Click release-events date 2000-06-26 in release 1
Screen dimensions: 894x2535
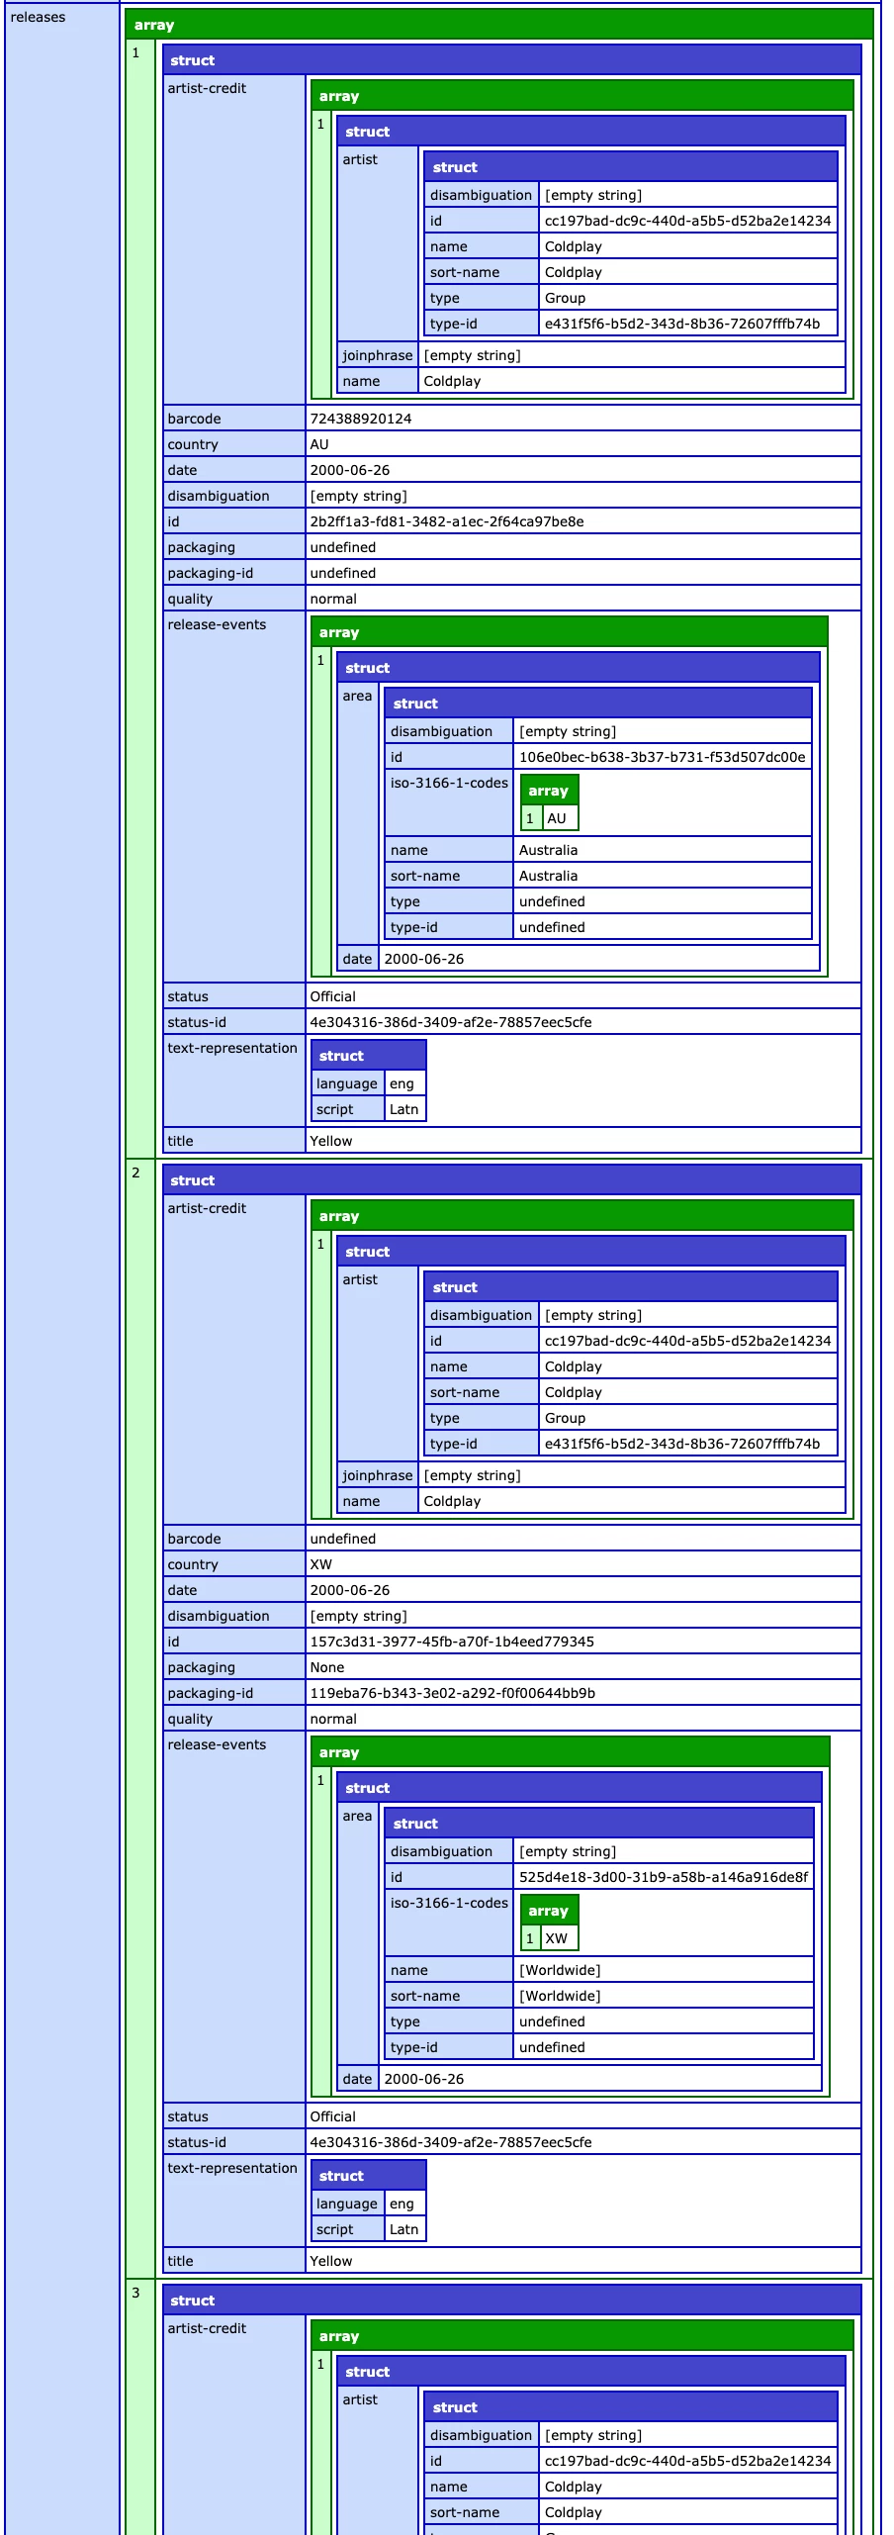[x=424, y=959]
